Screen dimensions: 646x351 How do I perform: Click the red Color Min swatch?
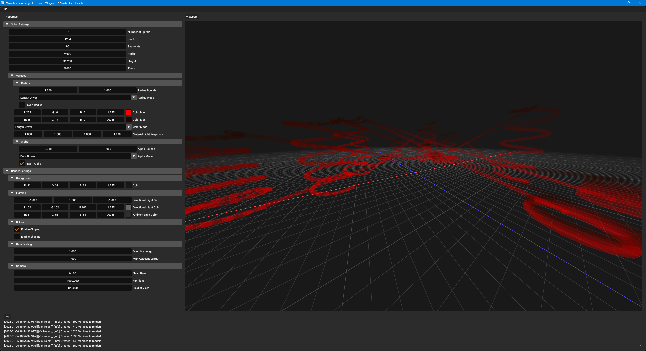(128, 112)
